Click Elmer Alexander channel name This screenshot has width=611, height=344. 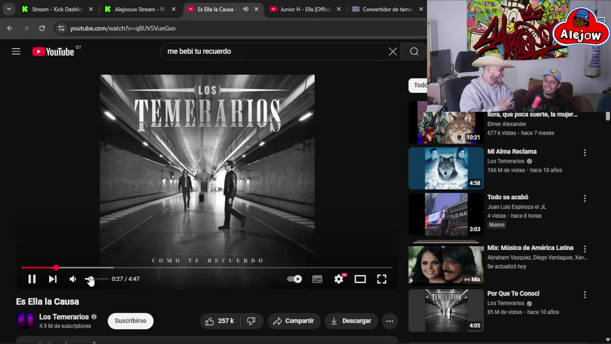point(507,124)
